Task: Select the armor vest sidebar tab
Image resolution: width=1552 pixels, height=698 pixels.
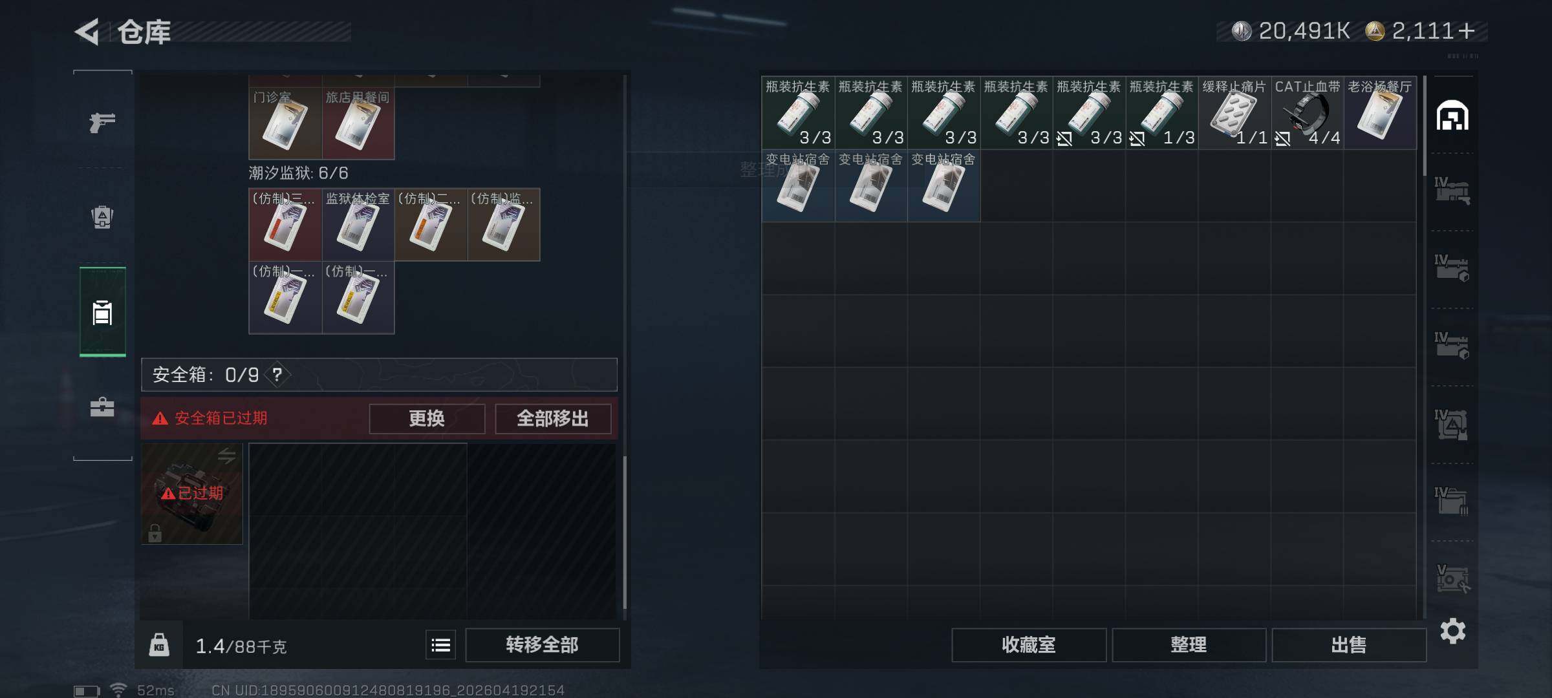Action: tap(102, 217)
